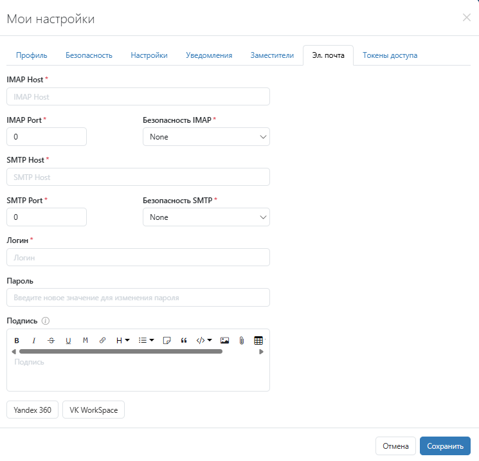Select the Эл. почта tab
479x461 pixels.
click(x=328, y=55)
